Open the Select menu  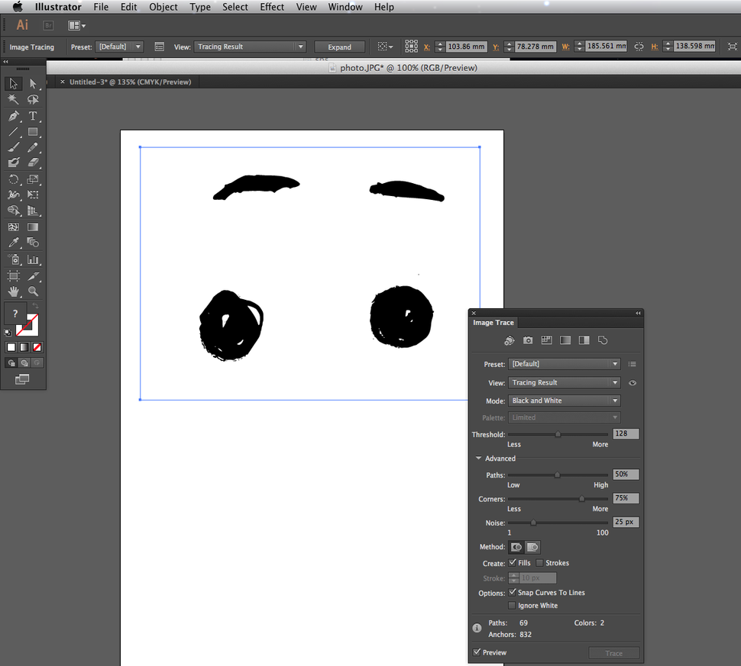235,7
